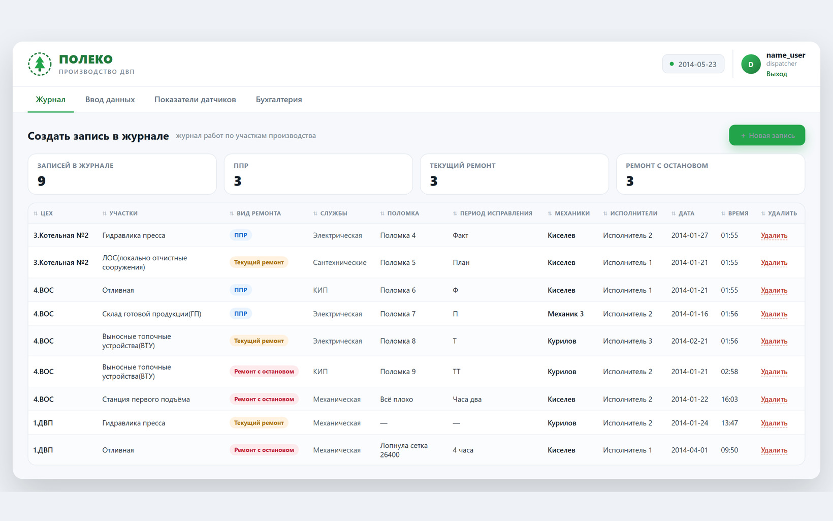Open the Бухгалтерия tab
The height and width of the screenshot is (521, 833).
point(279,100)
